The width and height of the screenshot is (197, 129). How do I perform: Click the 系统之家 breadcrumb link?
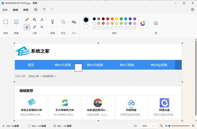tap(34, 76)
